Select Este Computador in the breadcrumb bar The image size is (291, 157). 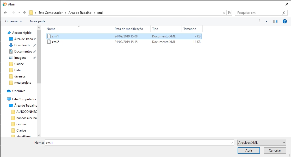click(x=50, y=12)
